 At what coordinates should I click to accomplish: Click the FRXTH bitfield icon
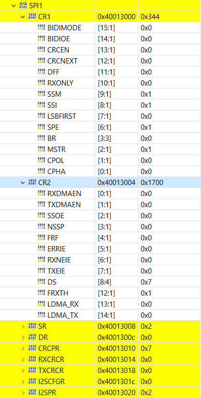point(41,293)
